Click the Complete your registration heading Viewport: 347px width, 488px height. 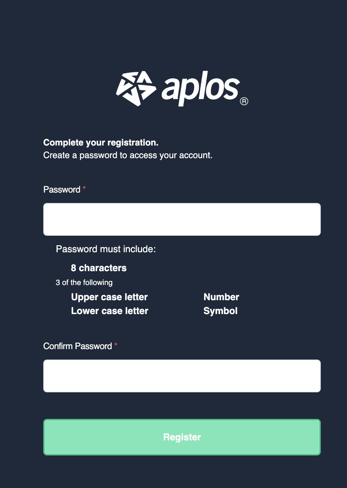tap(101, 143)
